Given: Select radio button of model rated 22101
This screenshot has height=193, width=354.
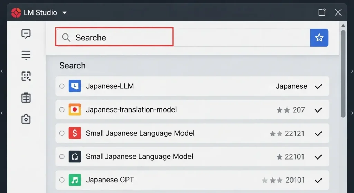Looking at the screenshot, I should pyautogui.click(x=62, y=156).
